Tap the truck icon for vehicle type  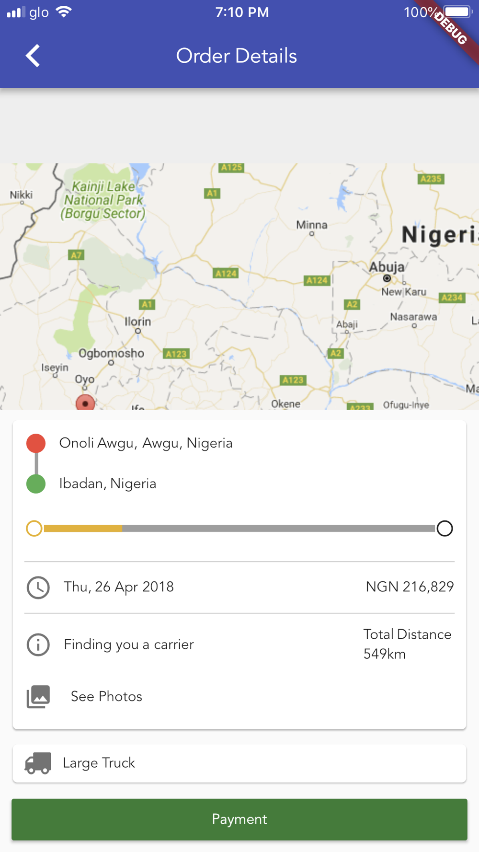pos(38,763)
